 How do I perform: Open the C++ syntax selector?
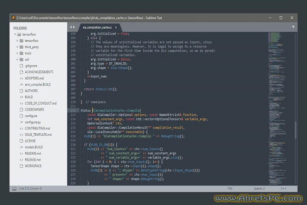pos(283,188)
